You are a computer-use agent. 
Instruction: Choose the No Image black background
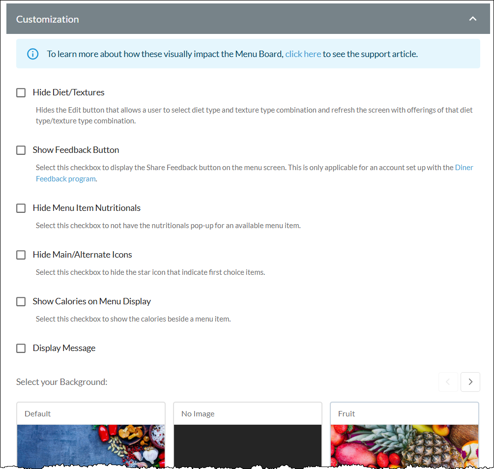(x=248, y=446)
